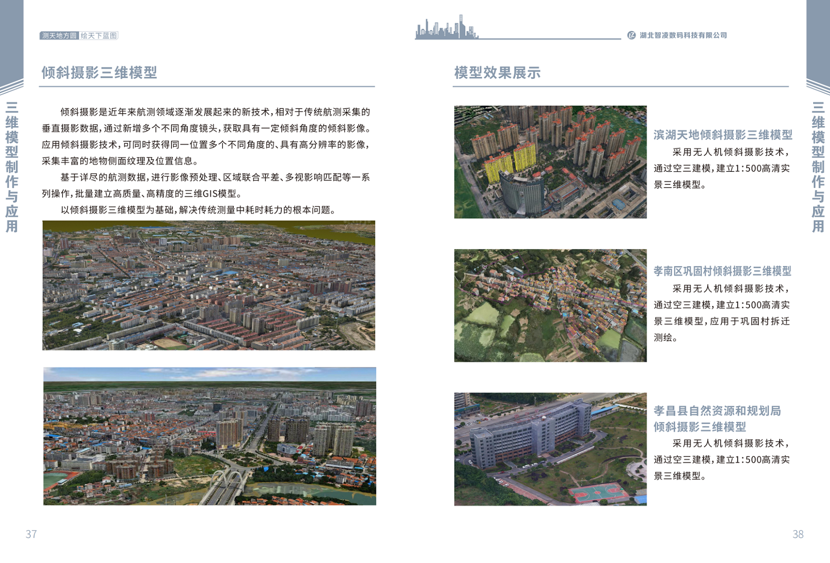Click right vertical banner 三维模型制作与应用
Image resolution: width=830 pixels, height=563 pixels.
tap(818, 167)
